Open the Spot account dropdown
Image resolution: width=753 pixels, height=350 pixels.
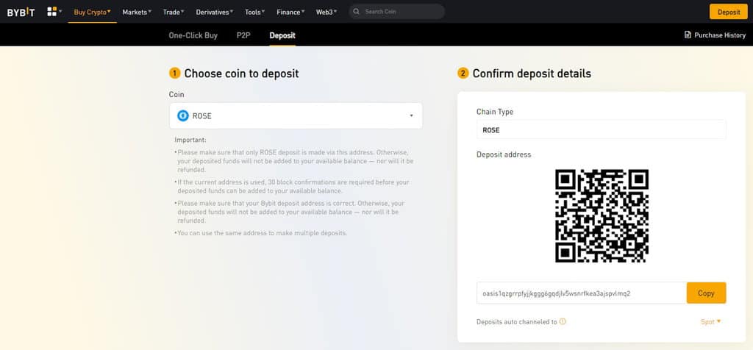(710, 321)
